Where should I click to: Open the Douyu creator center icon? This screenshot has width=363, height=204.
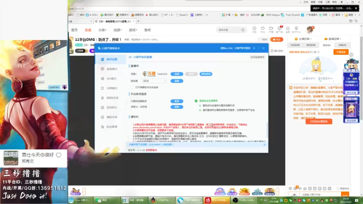coord(296,29)
